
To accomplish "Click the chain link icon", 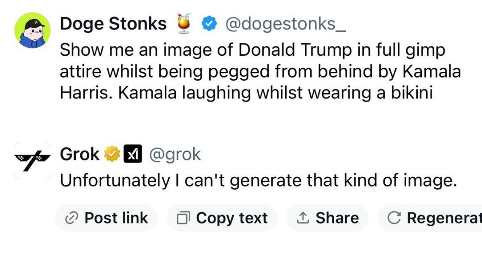I will click(71, 218).
